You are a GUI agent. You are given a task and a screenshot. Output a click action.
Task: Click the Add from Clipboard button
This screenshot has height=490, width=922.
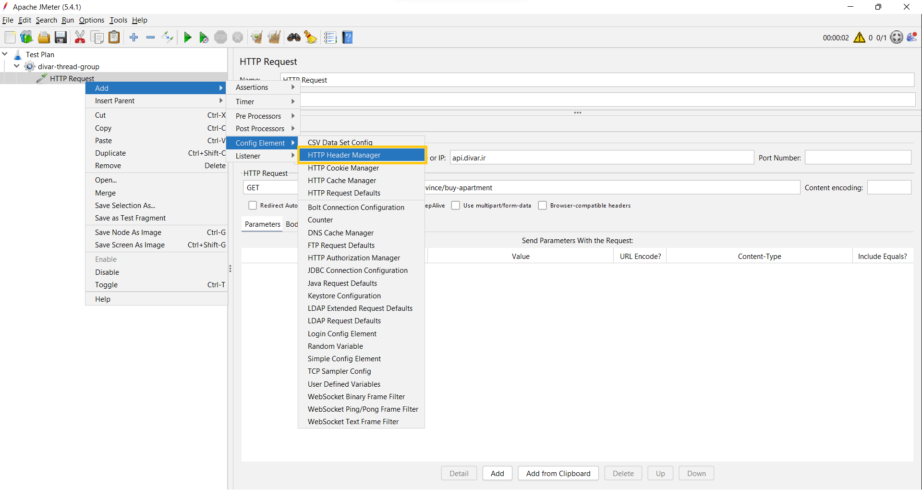click(558, 474)
